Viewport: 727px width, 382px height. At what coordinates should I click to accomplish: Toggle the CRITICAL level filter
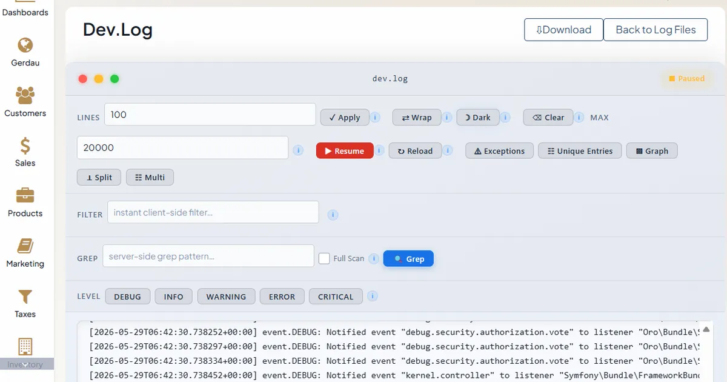point(336,297)
